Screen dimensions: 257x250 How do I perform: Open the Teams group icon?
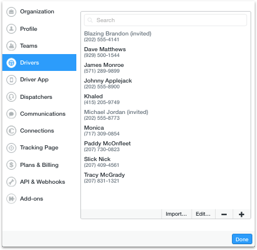click(11, 46)
